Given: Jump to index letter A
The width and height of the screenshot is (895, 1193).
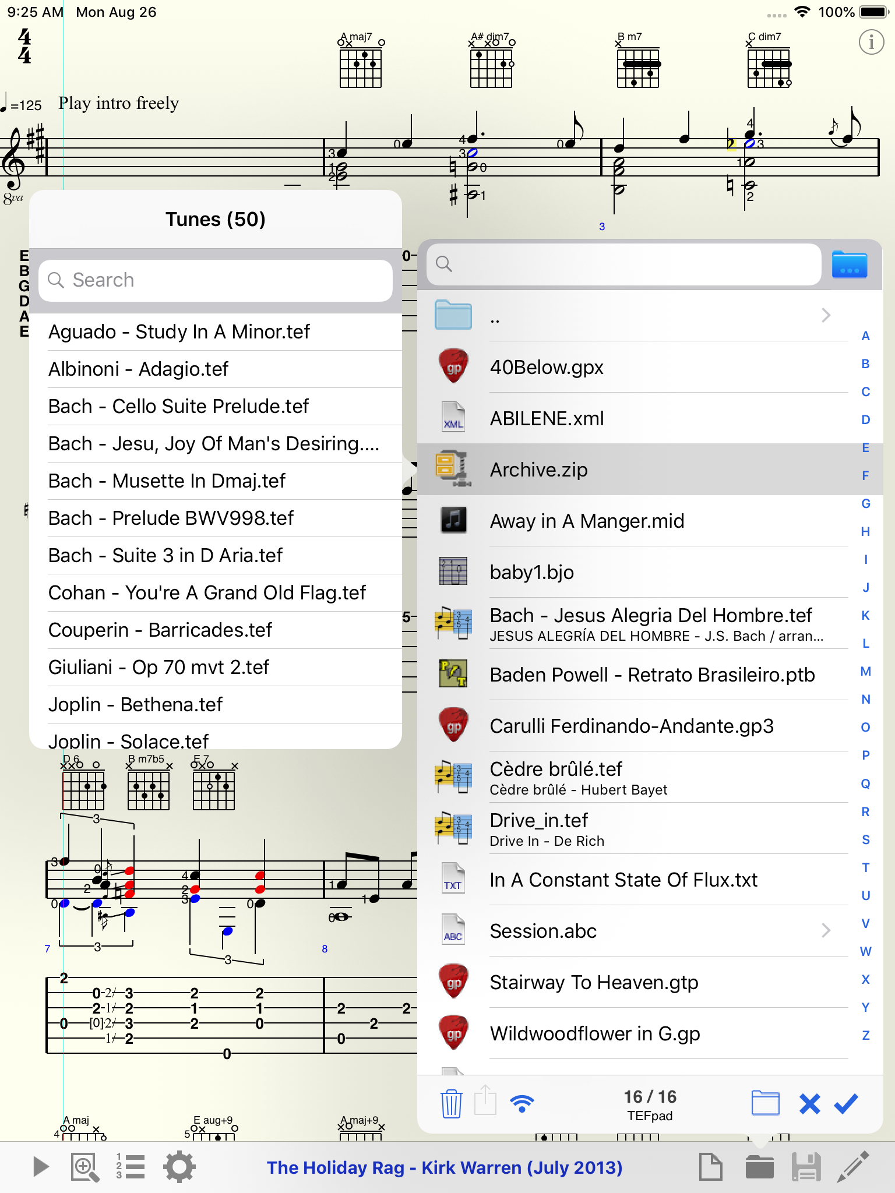Looking at the screenshot, I should tap(866, 336).
